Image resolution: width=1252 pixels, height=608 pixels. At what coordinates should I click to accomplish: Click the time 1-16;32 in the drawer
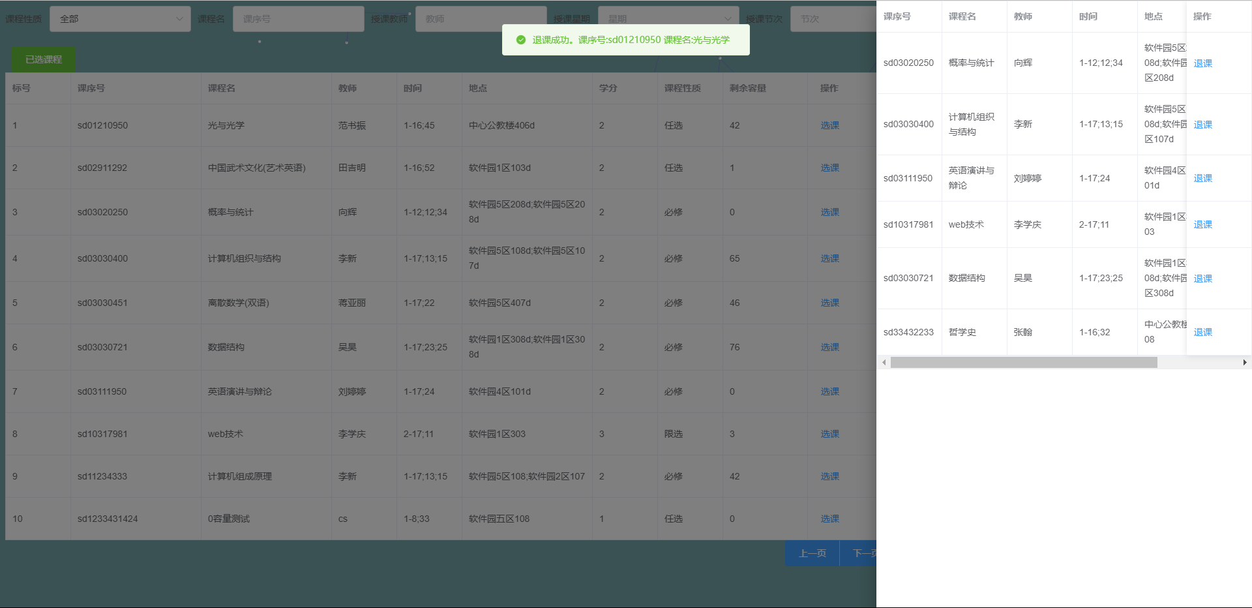(x=1094, y=332)
